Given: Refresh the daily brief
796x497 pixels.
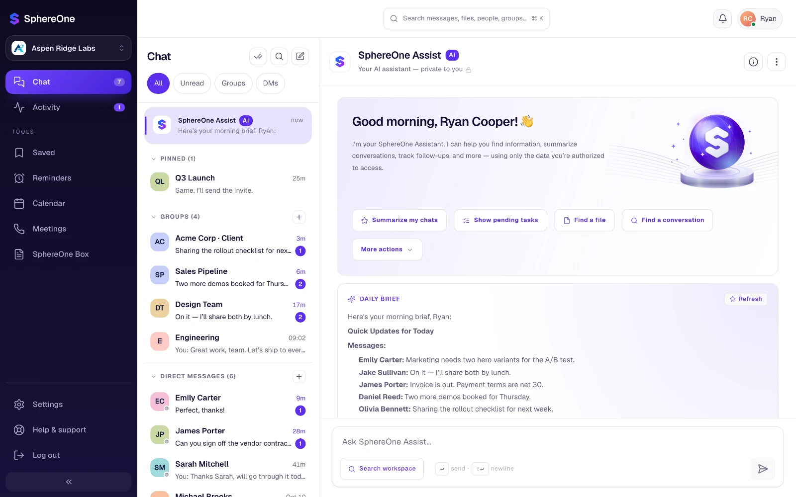Looking at the screenshot, I should (x=746, y=299).
